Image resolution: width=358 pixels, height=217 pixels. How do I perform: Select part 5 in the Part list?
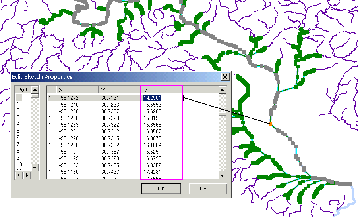pos(18,131)
